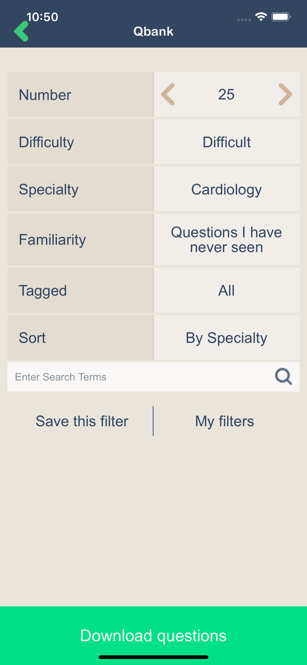Open My filters
The height and width of the screenshot is (665, 307).
pyautogui.click(x=225, y=421)
